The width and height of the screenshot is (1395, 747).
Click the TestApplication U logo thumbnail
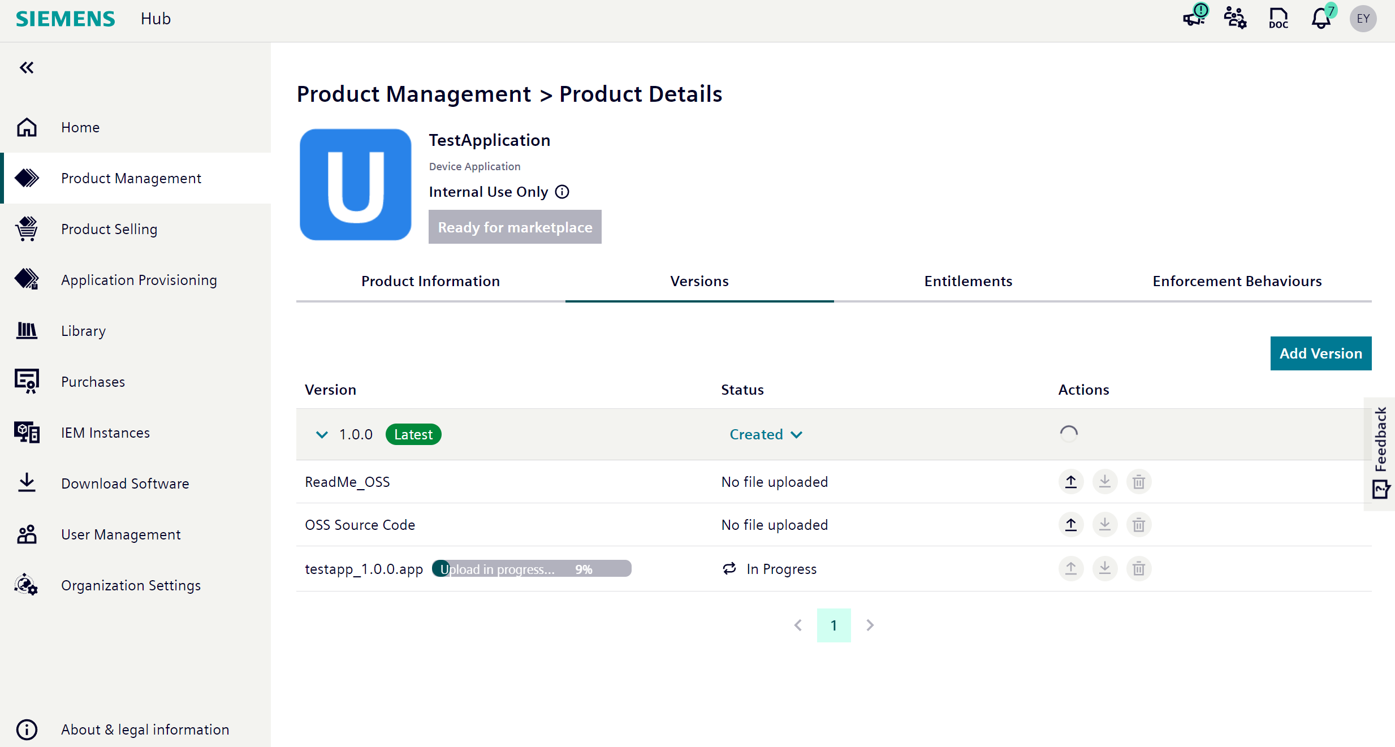tap(356, 184)
